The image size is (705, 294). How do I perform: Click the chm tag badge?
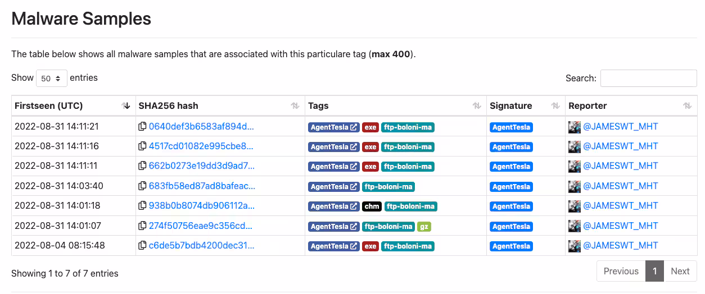[372, 206]
